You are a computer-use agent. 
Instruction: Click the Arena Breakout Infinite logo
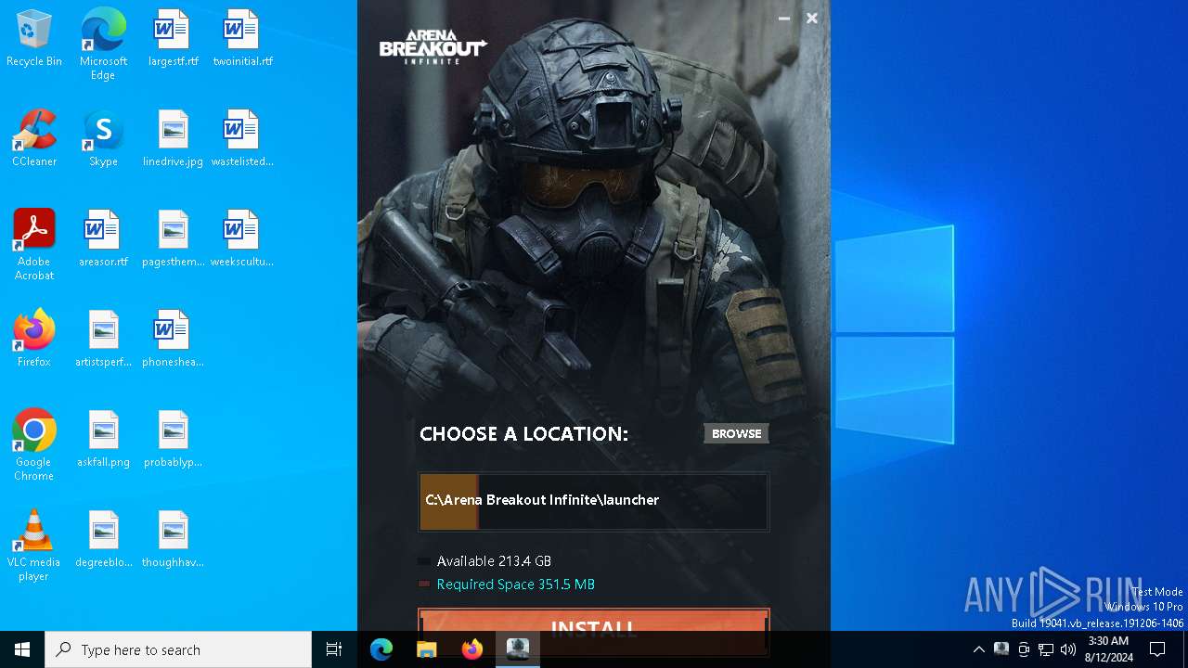(433, 46)
